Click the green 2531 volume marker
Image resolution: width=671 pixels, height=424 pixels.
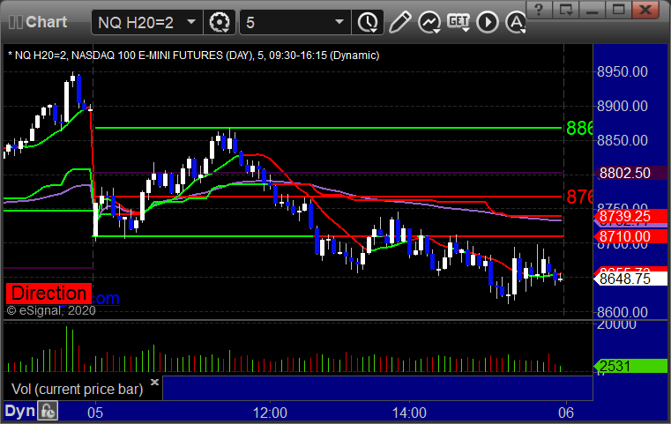coord(630,366)
